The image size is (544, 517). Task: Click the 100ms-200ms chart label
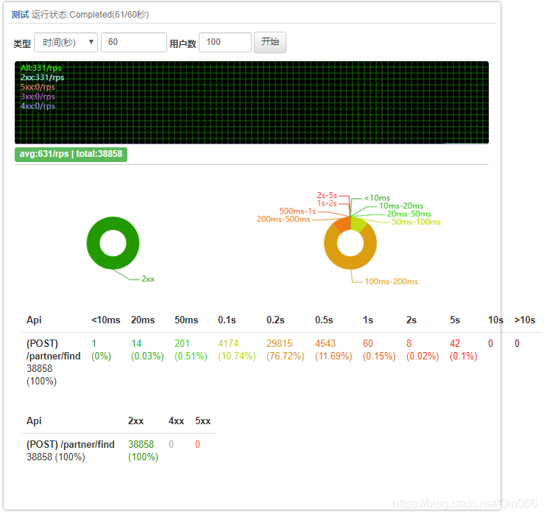pyautogui.click(x=391, y=281)
